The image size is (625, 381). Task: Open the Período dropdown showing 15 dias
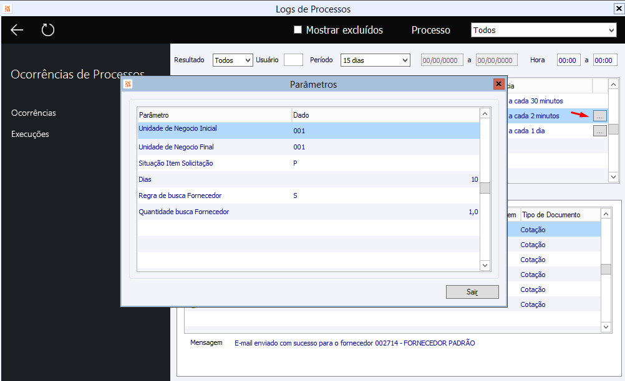click(375, 60)
